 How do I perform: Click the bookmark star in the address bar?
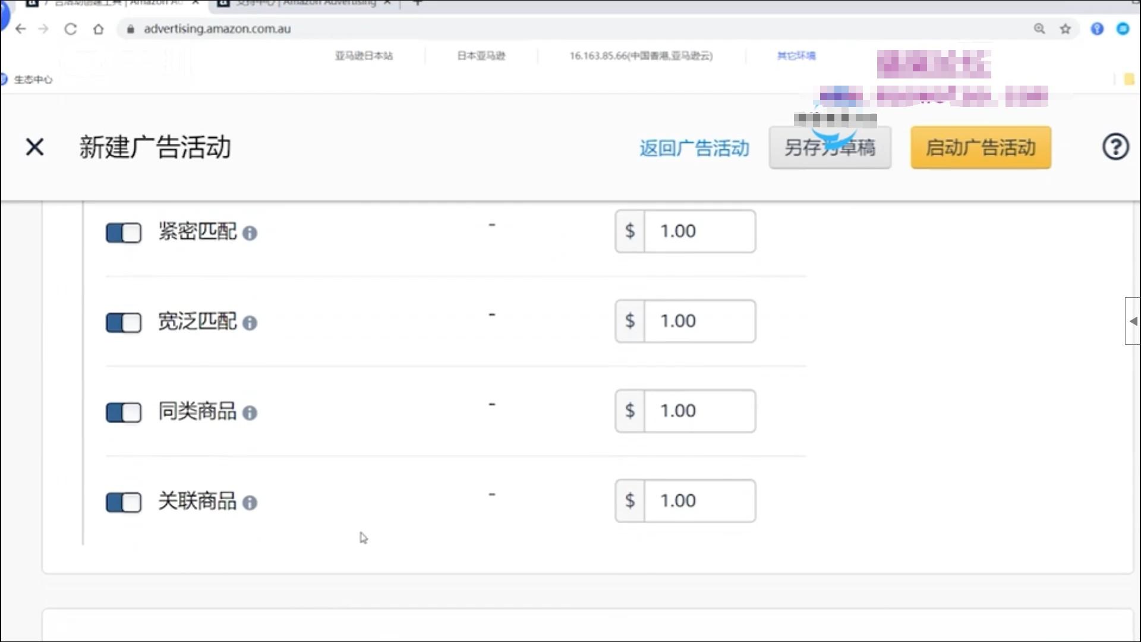click(x=1066, y=29)
